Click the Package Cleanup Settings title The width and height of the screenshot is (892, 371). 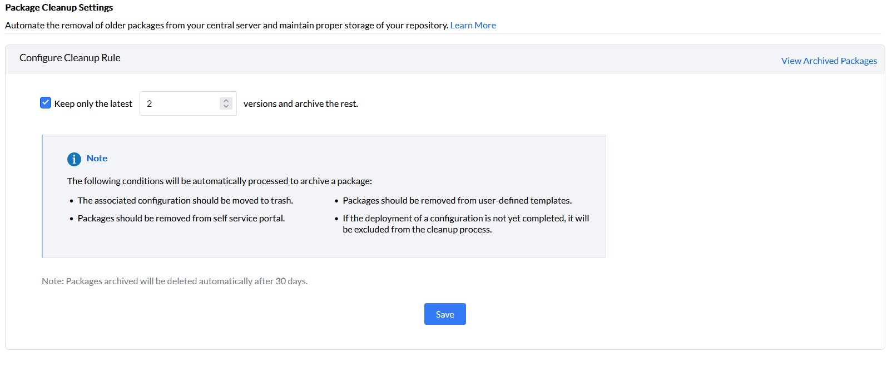pyautogui.click(x=59, y=8)
